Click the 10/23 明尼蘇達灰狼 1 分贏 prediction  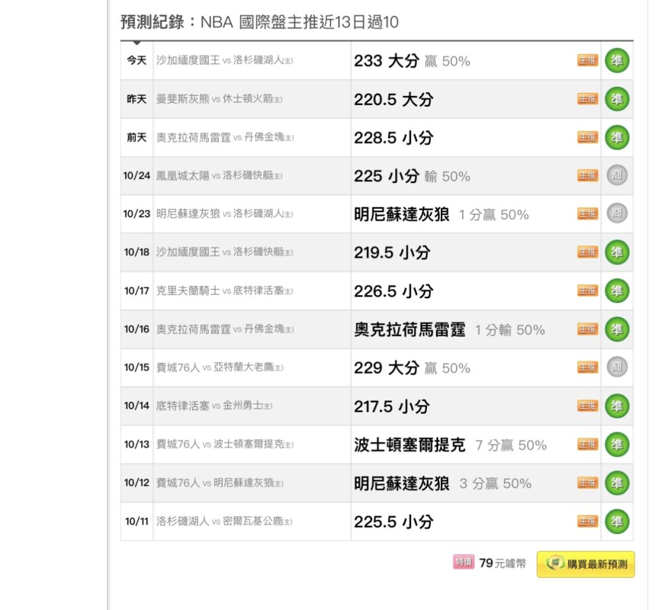(x=442, y=214)
